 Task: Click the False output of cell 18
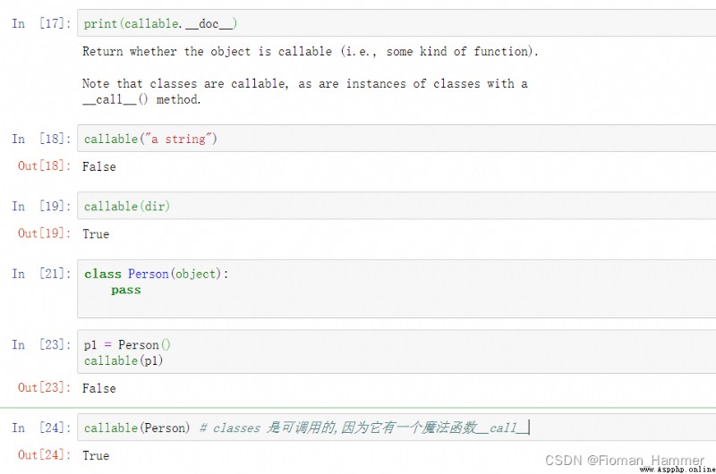pos(99,166)
